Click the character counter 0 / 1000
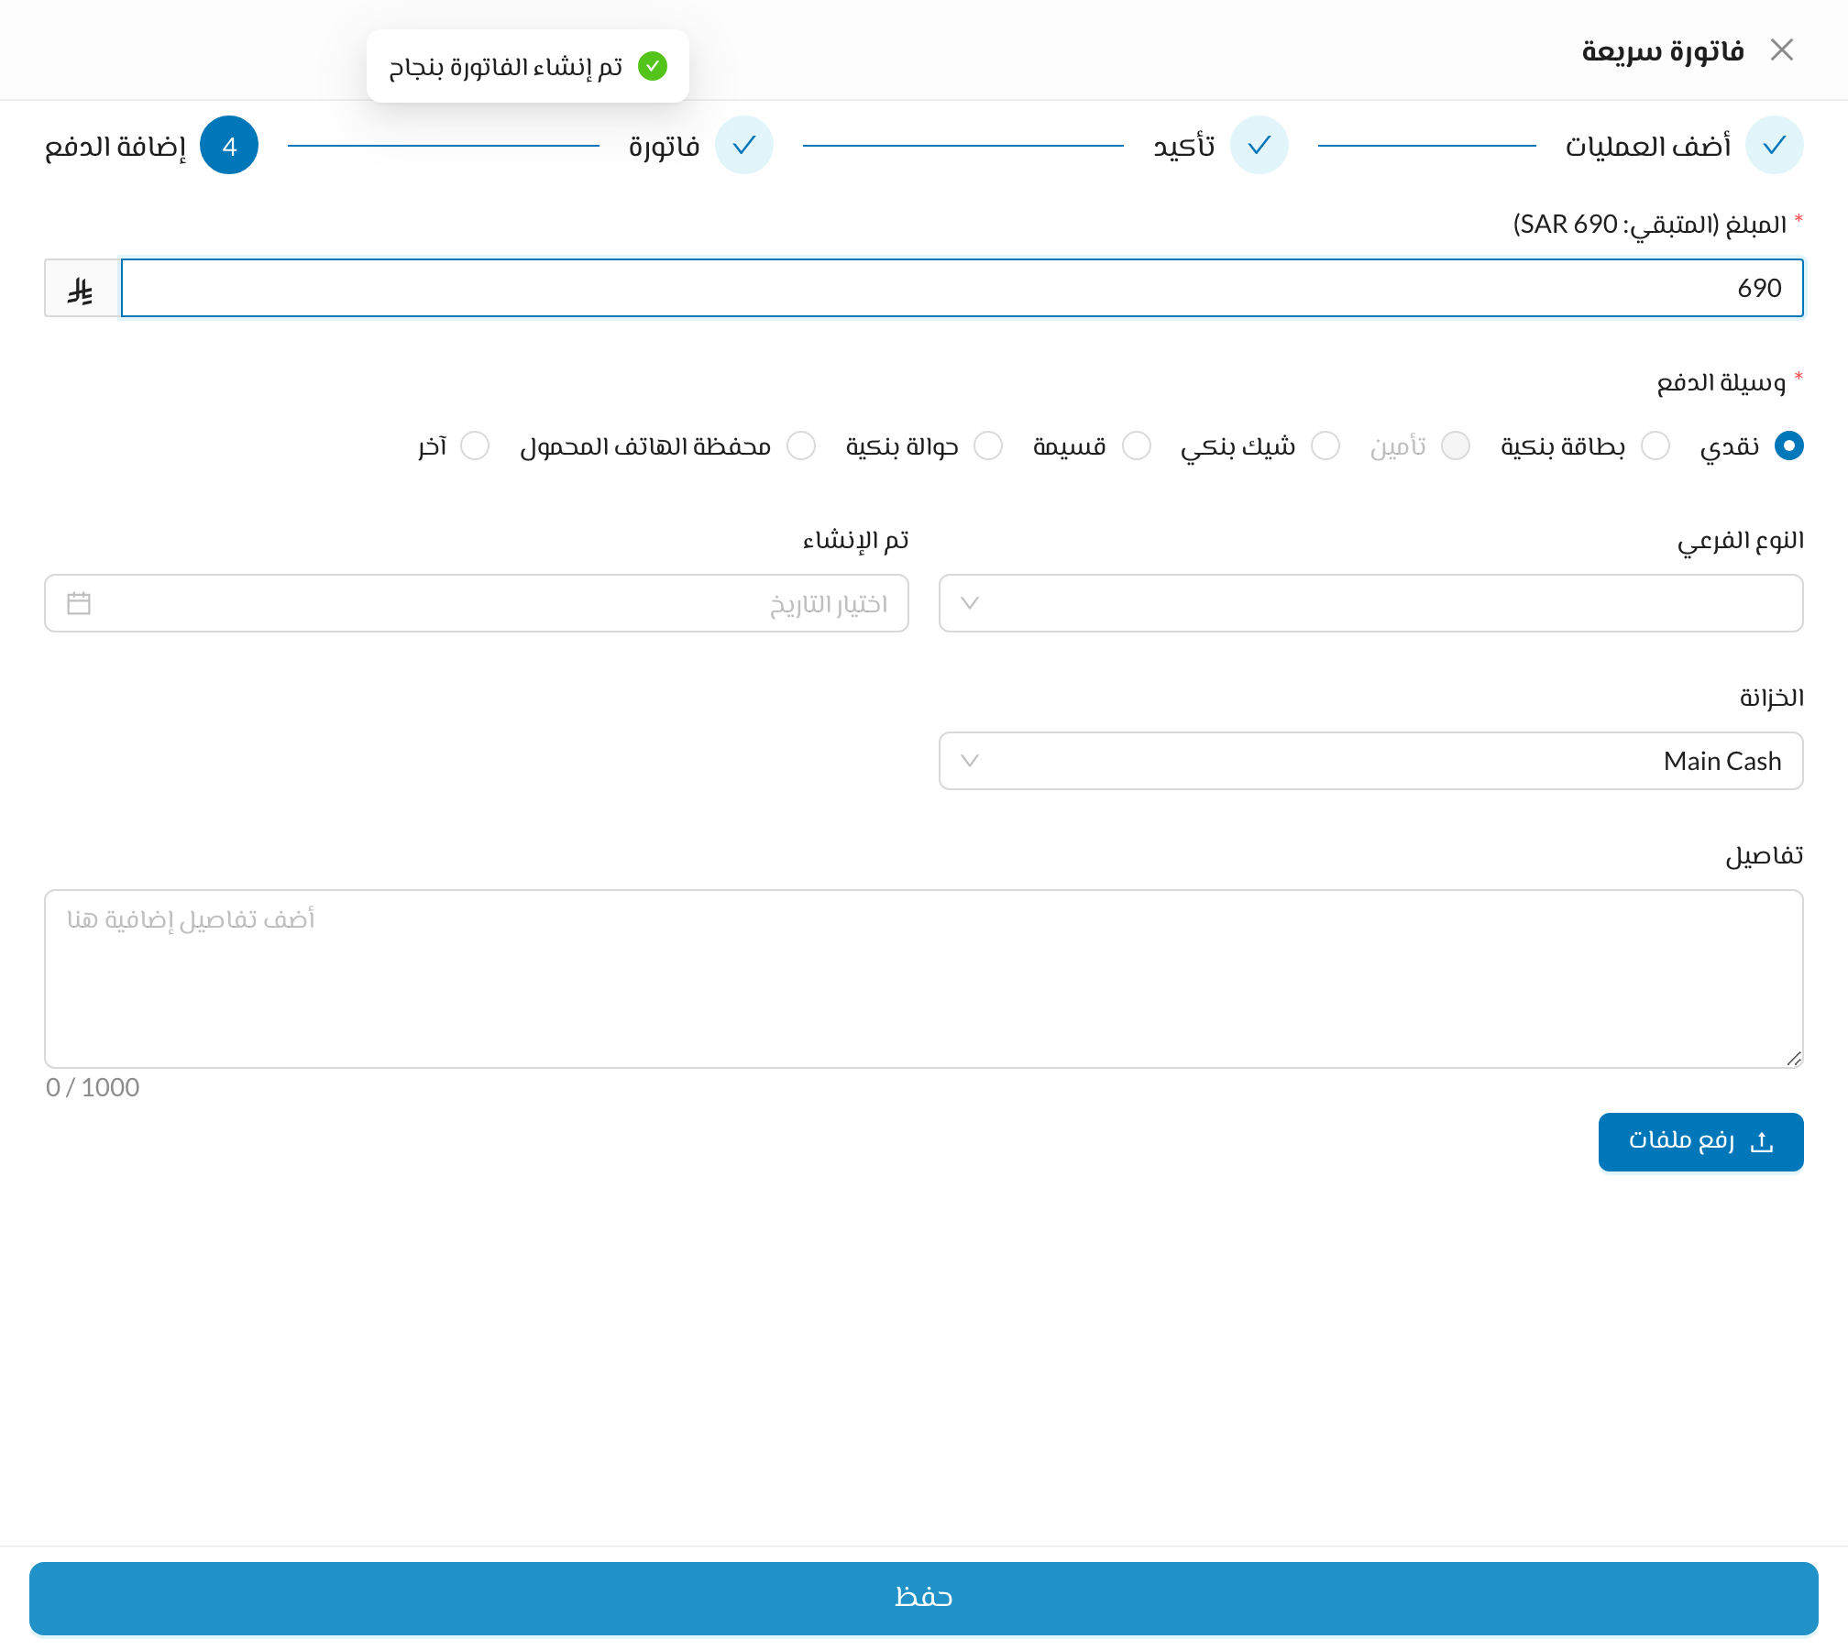Viewport: 1848px width, 1650px height. pos(93,1088)
